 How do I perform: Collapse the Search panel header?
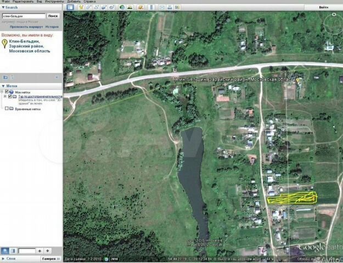(x=3, y=8)
